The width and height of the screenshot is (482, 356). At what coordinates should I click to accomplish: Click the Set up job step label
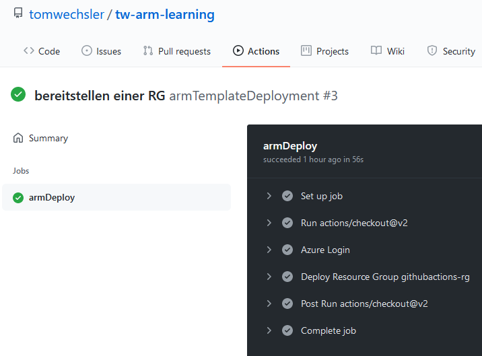(x=322, y=196)
